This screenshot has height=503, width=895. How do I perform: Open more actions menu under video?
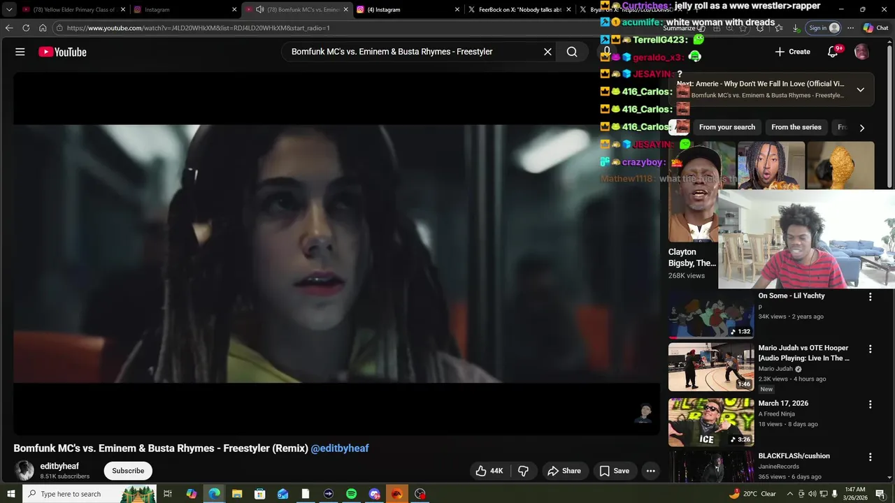pos(650,471)
